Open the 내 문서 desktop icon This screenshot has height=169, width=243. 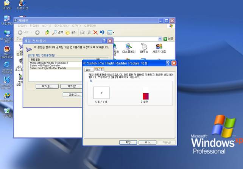[x=7, y=5]
